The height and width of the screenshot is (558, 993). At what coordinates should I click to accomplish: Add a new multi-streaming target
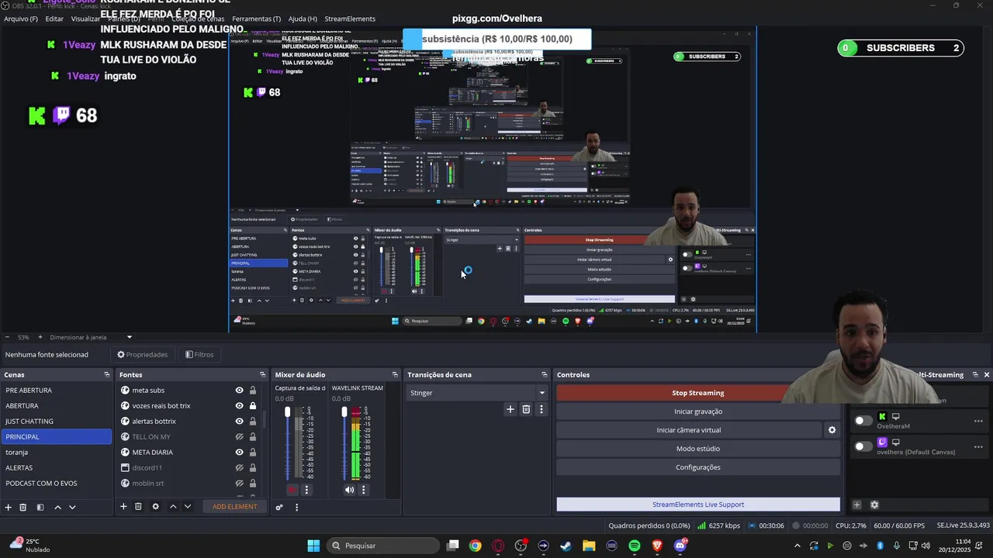(x=857, y=505)
